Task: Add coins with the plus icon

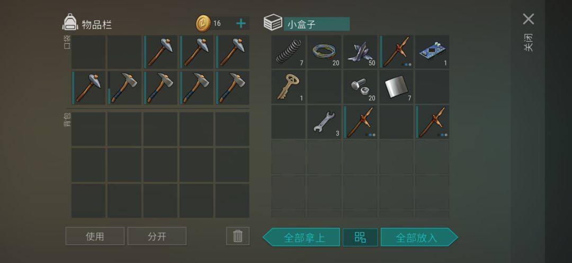Action: [241, 24]
